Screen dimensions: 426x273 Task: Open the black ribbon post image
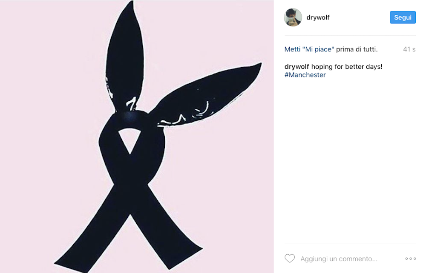(137, 136)
